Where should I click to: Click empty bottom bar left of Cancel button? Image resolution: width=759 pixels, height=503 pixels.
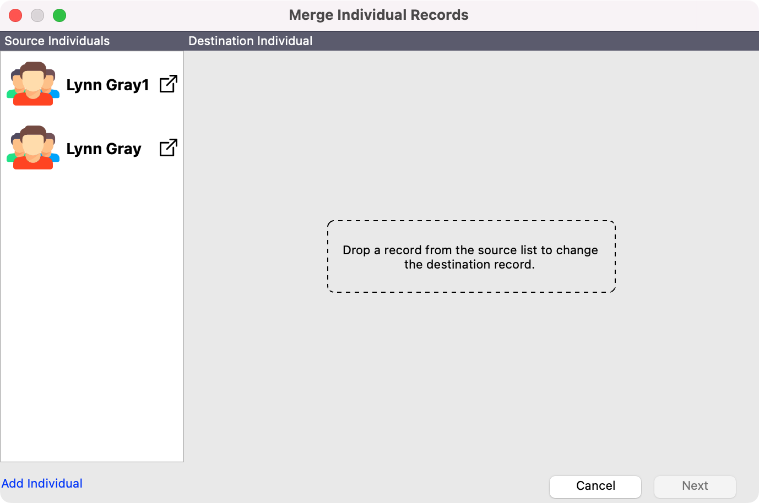pyautogui.click(x=314, y=485)
